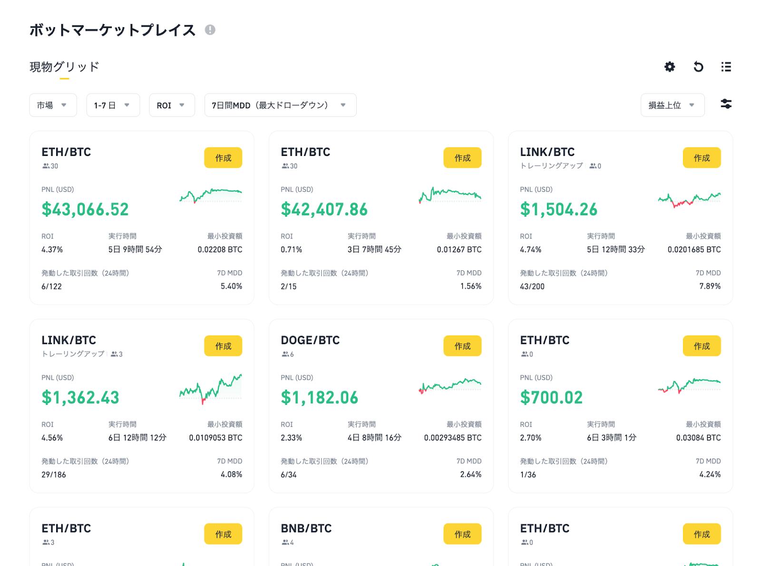Open the filter sliders icon
The image size is (761, 566).
726,104
